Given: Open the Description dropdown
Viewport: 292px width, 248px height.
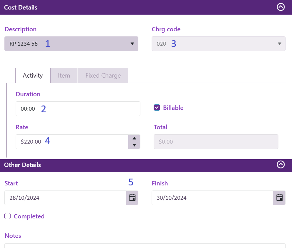Looking at the screenshot, I should pos(71,44).
